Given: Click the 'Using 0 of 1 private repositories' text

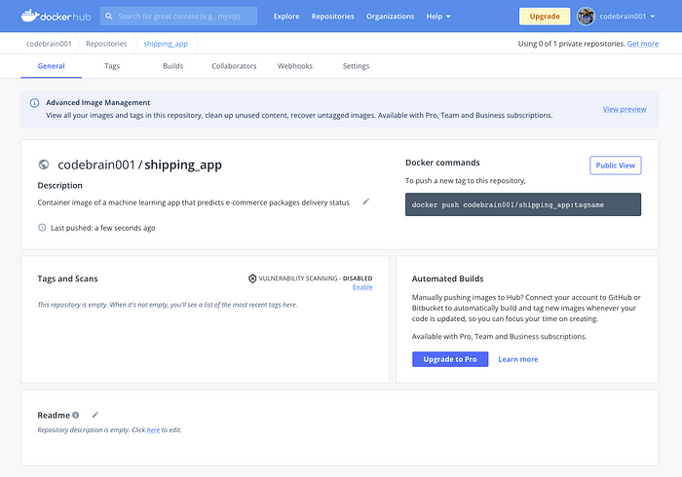Looking at the screenshot, I should 571,44.
